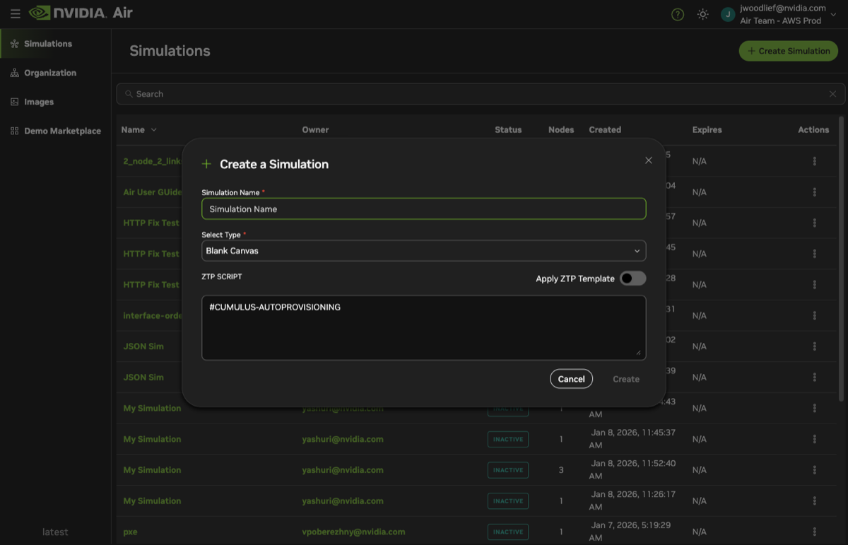Viewport: 848px width, 545px height.
Task: Click the Cancel button
Action: [x=571, y=379]
